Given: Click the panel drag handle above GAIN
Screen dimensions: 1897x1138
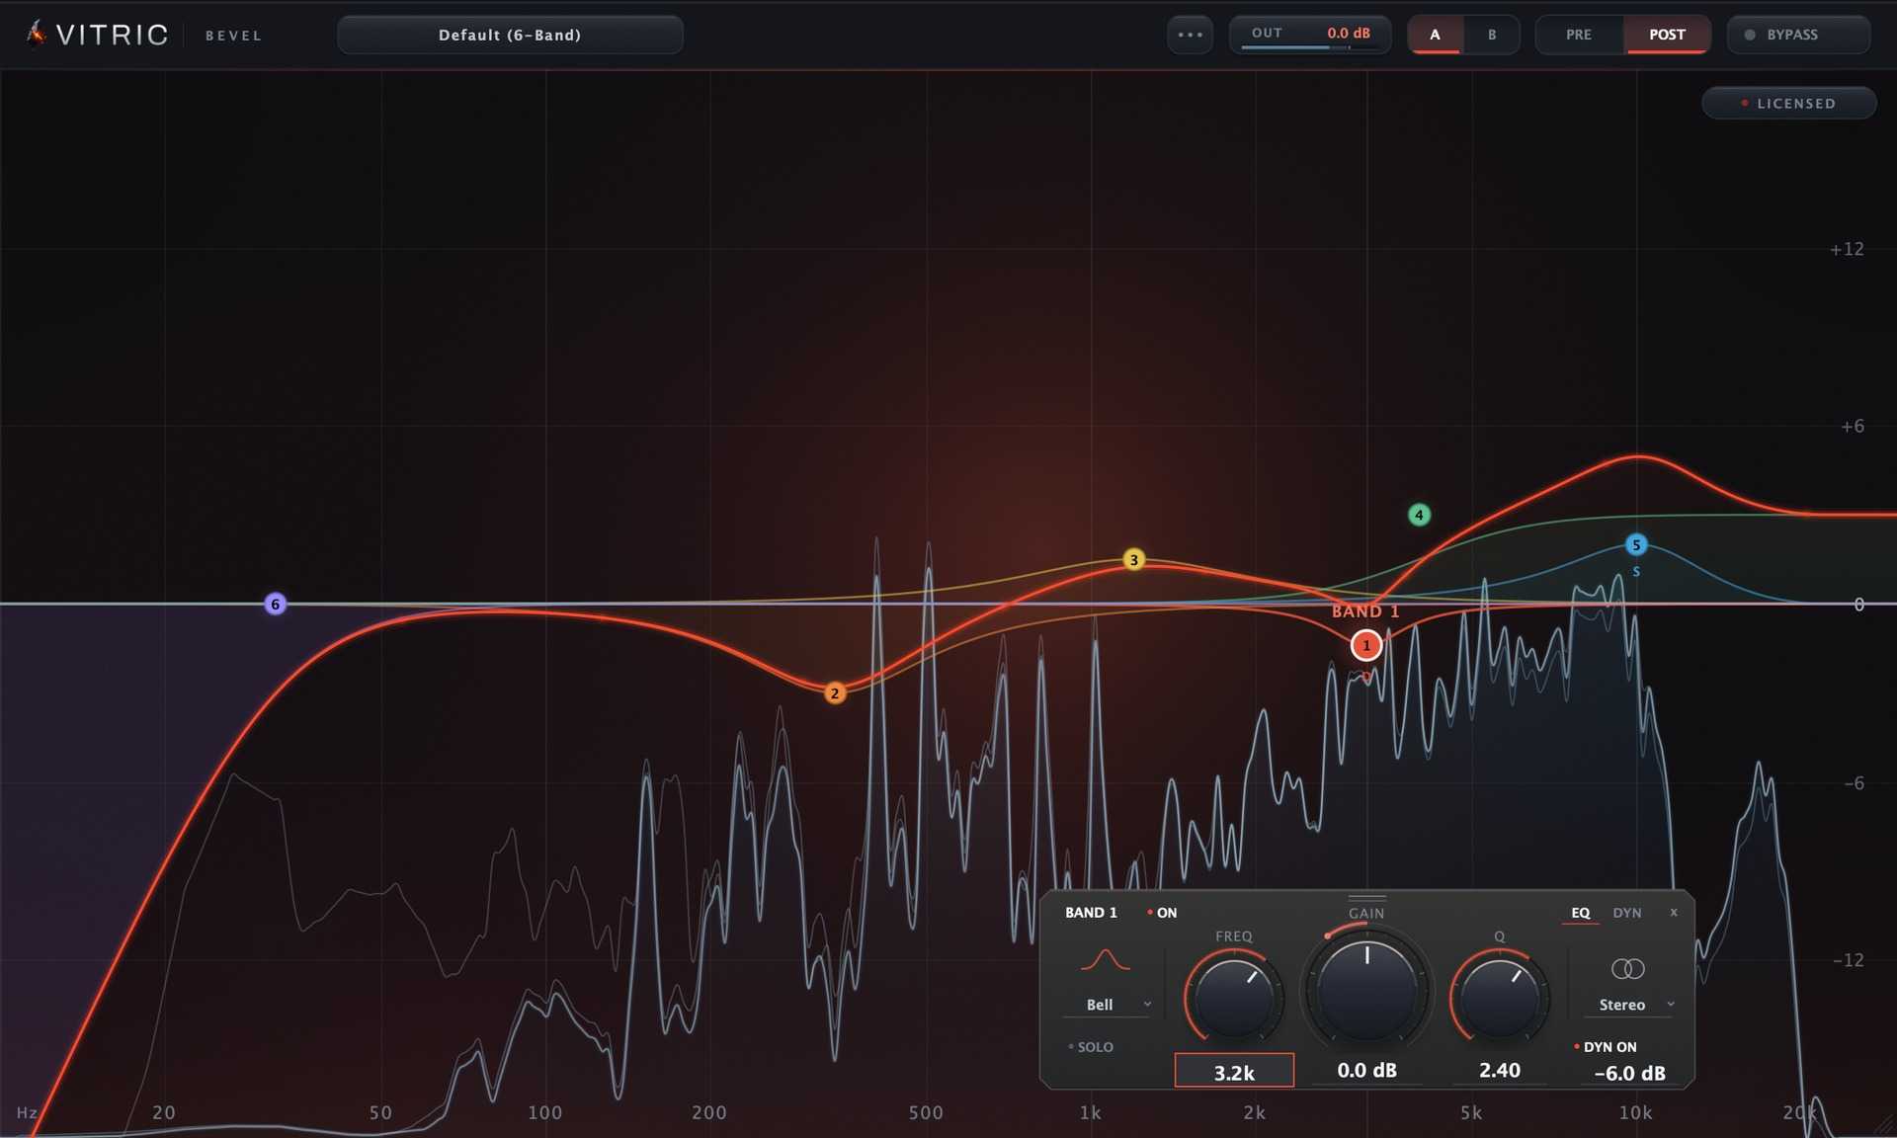Looking at the screenshot, I should coord(1366,898).
